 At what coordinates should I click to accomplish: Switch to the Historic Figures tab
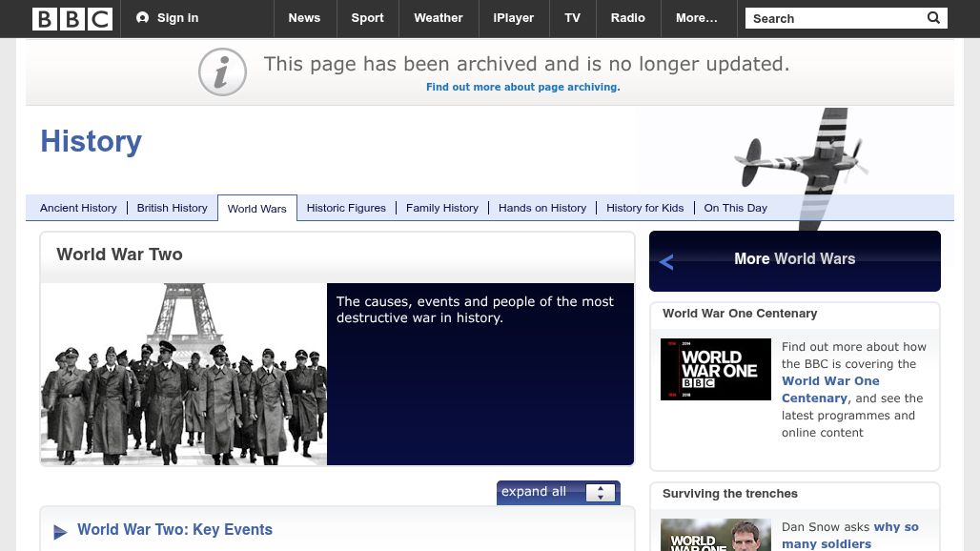(x=346, y=208)
